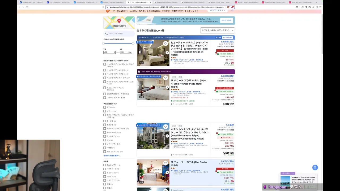
Task: Click left handle of price slider
Action: click(x=103, y=43)
